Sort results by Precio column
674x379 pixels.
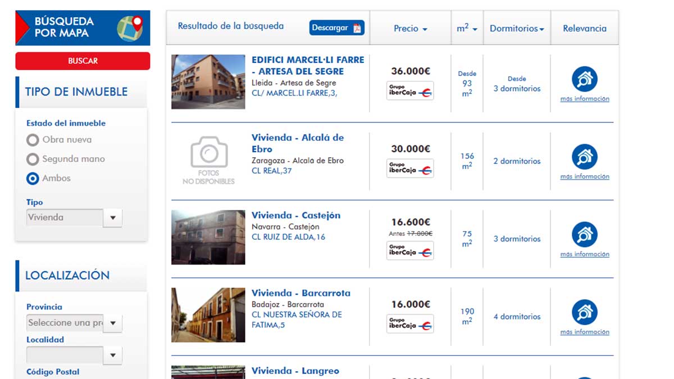point(410,29)
